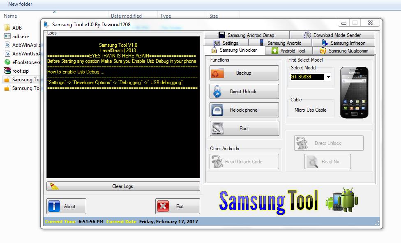Click the Samsung Android phone tab icon
The height and width of the screenshot is (243, 401).
point(262,43)
